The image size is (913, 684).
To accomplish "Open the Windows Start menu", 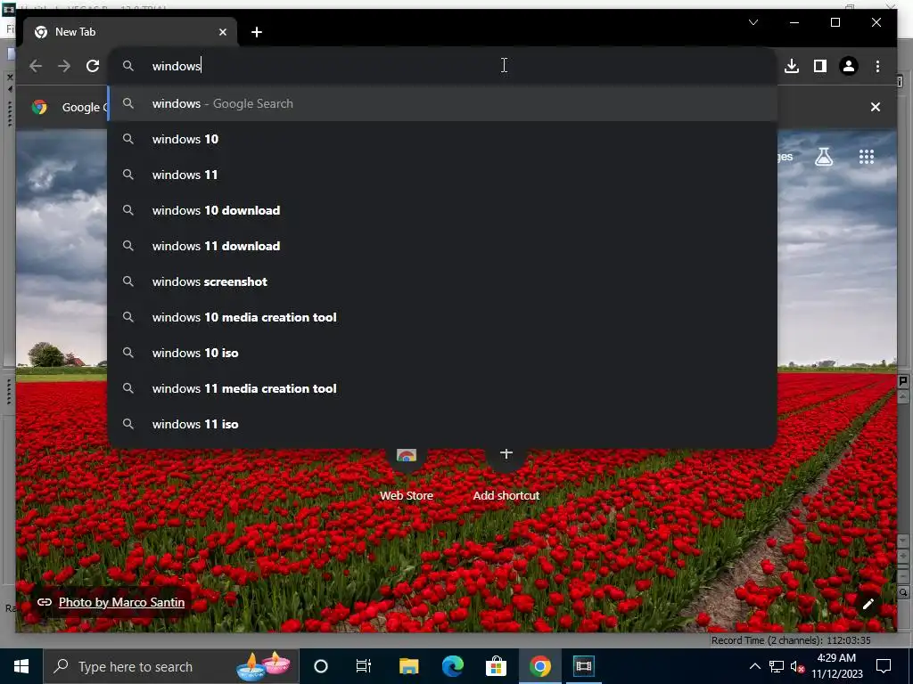I will pos(21,666).
